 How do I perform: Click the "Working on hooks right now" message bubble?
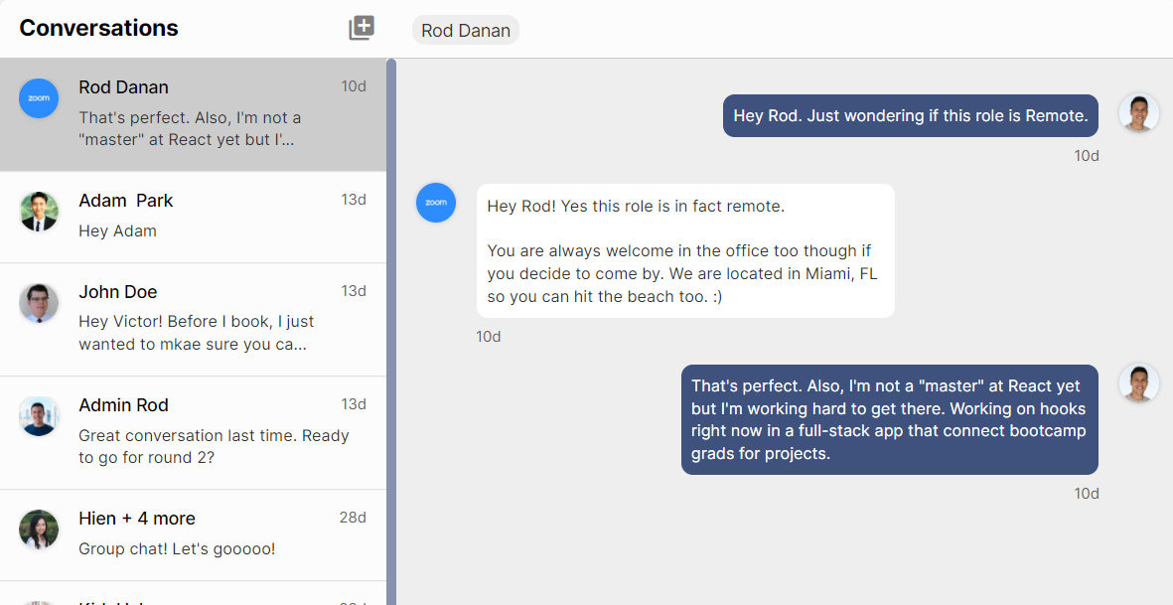pyautogui.click(x=890, y=419)
